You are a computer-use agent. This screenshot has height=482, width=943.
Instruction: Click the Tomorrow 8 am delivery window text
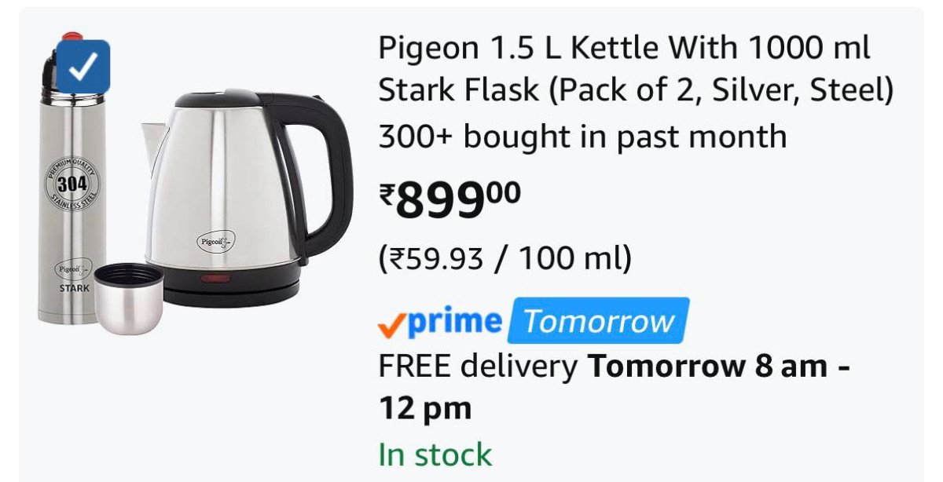click(719, 366)
